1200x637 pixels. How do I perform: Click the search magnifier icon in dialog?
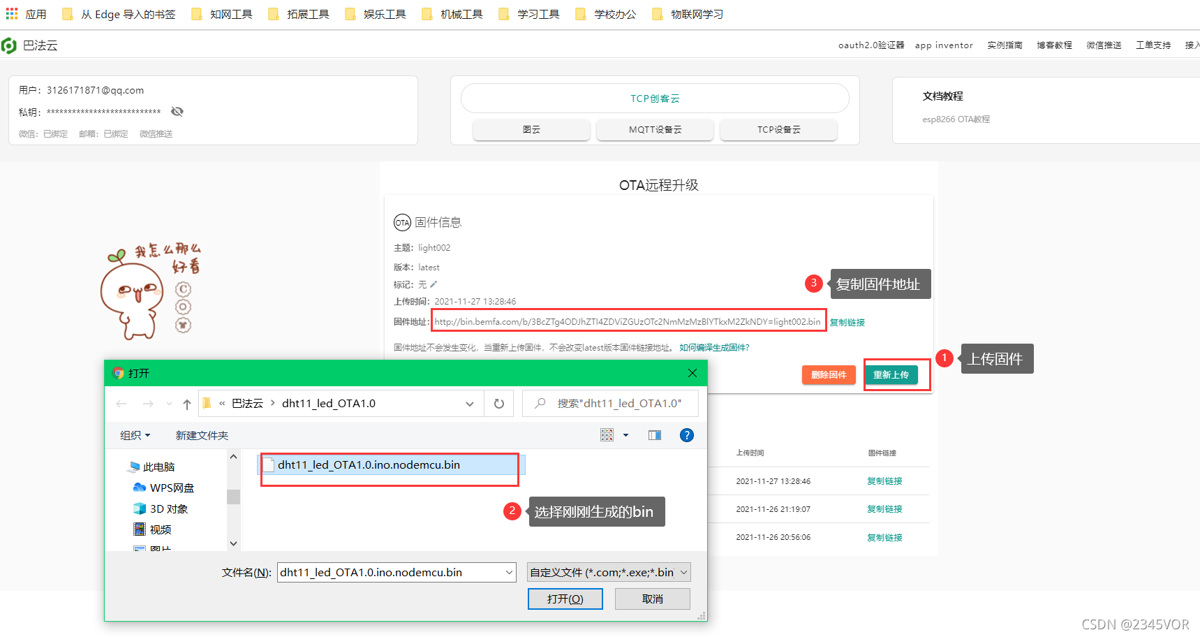click(540, 403)
